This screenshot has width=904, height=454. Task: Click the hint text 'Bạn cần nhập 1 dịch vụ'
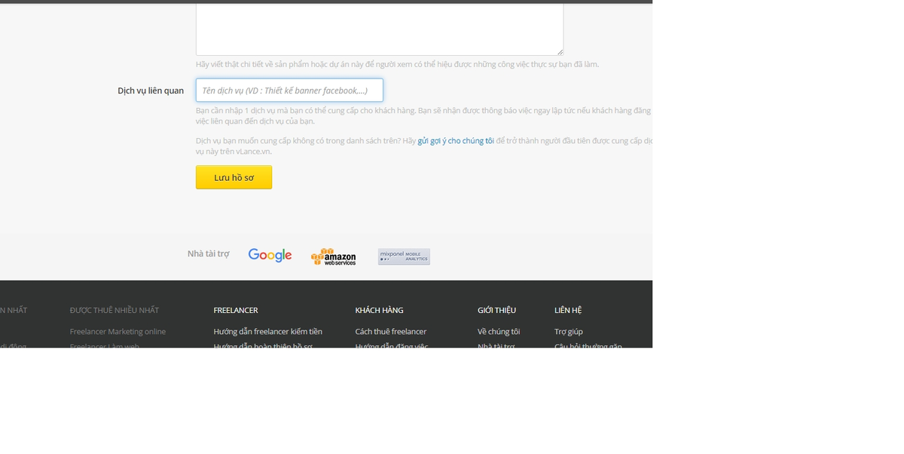423,115
